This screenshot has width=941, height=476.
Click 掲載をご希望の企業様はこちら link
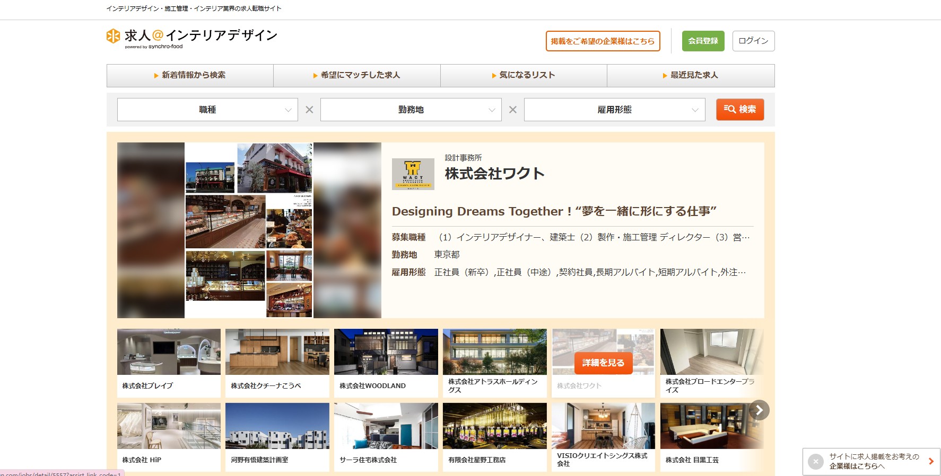click(603, 41)
